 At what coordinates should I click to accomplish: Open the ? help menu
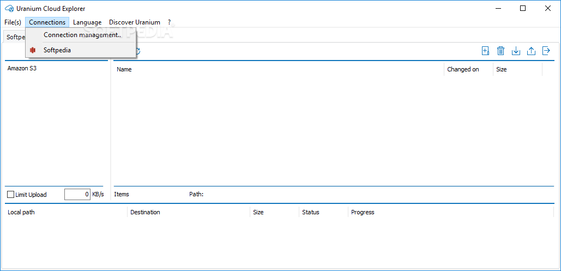[x=169, y=22]
